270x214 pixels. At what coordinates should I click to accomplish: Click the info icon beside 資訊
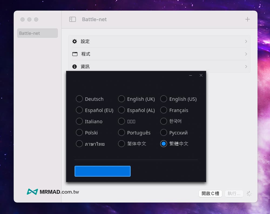tap(75, 66)
